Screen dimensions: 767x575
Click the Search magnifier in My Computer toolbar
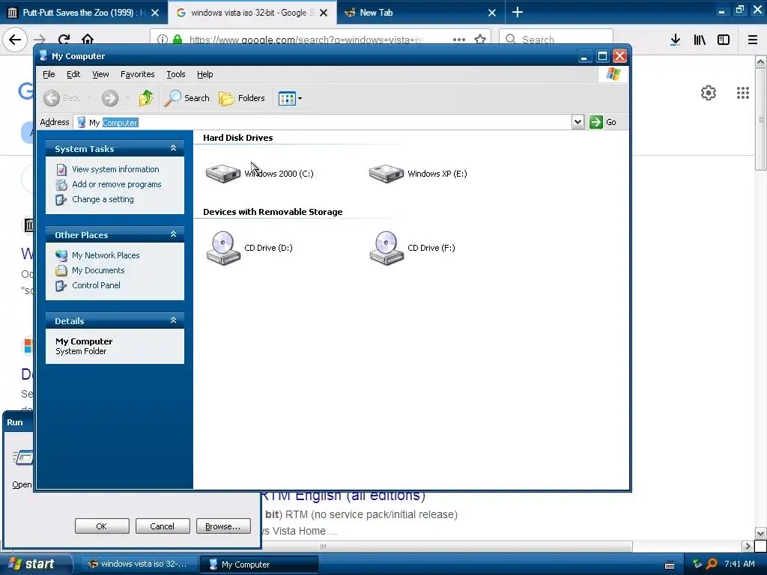point(172,98)
